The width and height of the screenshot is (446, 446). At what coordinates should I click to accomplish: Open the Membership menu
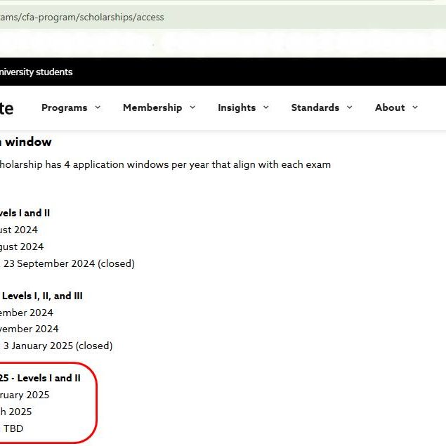click(x=152, y=107)
